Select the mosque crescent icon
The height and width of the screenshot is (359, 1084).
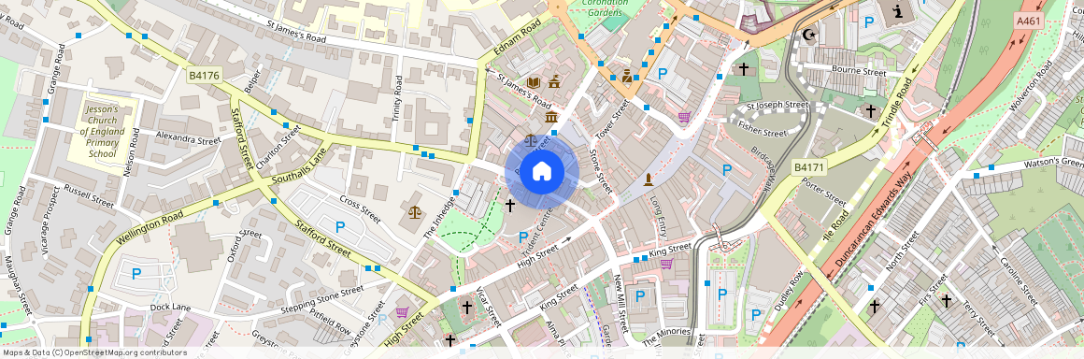808,35
